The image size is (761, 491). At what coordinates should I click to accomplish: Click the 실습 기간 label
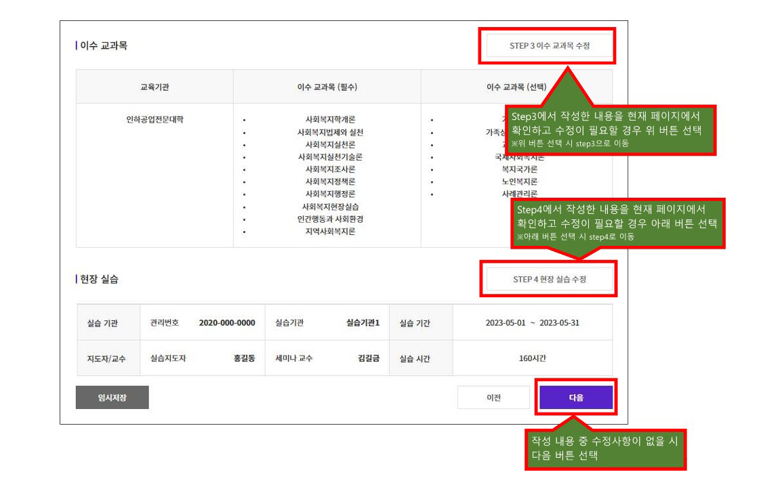coord(415,323)
